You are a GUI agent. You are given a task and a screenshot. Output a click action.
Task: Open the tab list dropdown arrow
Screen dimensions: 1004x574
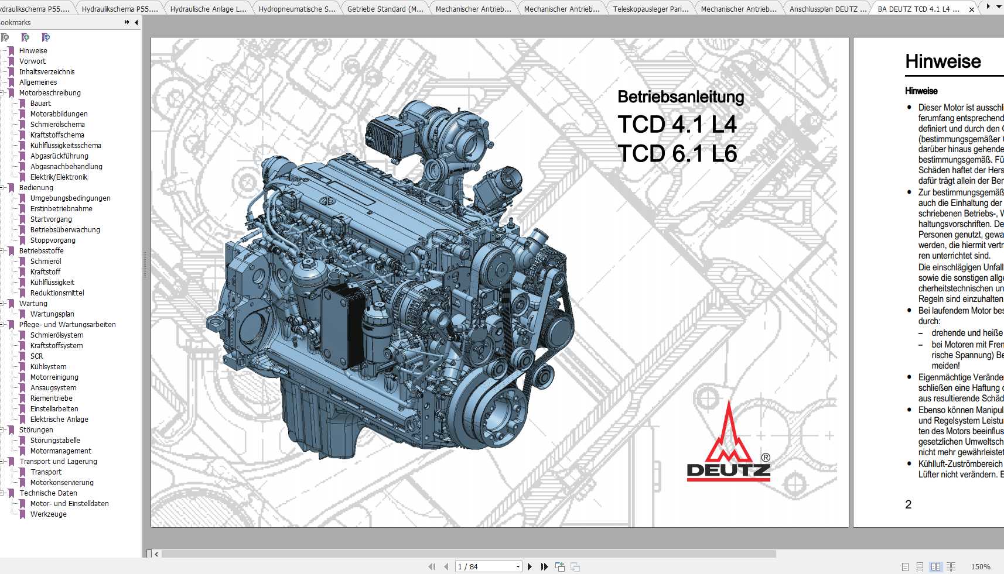click(x=999, y=6)
